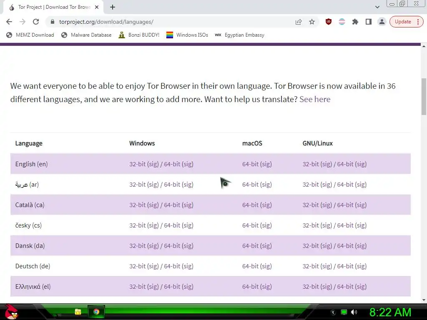The height and width of the screenshot is (320, 427).
Task: Open the green monitor tray icon
Action: 344,312
